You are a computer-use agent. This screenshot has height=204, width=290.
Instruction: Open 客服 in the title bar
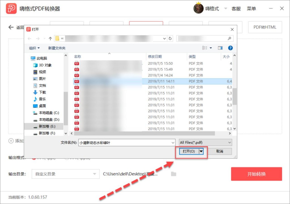(x=236, y=9)
